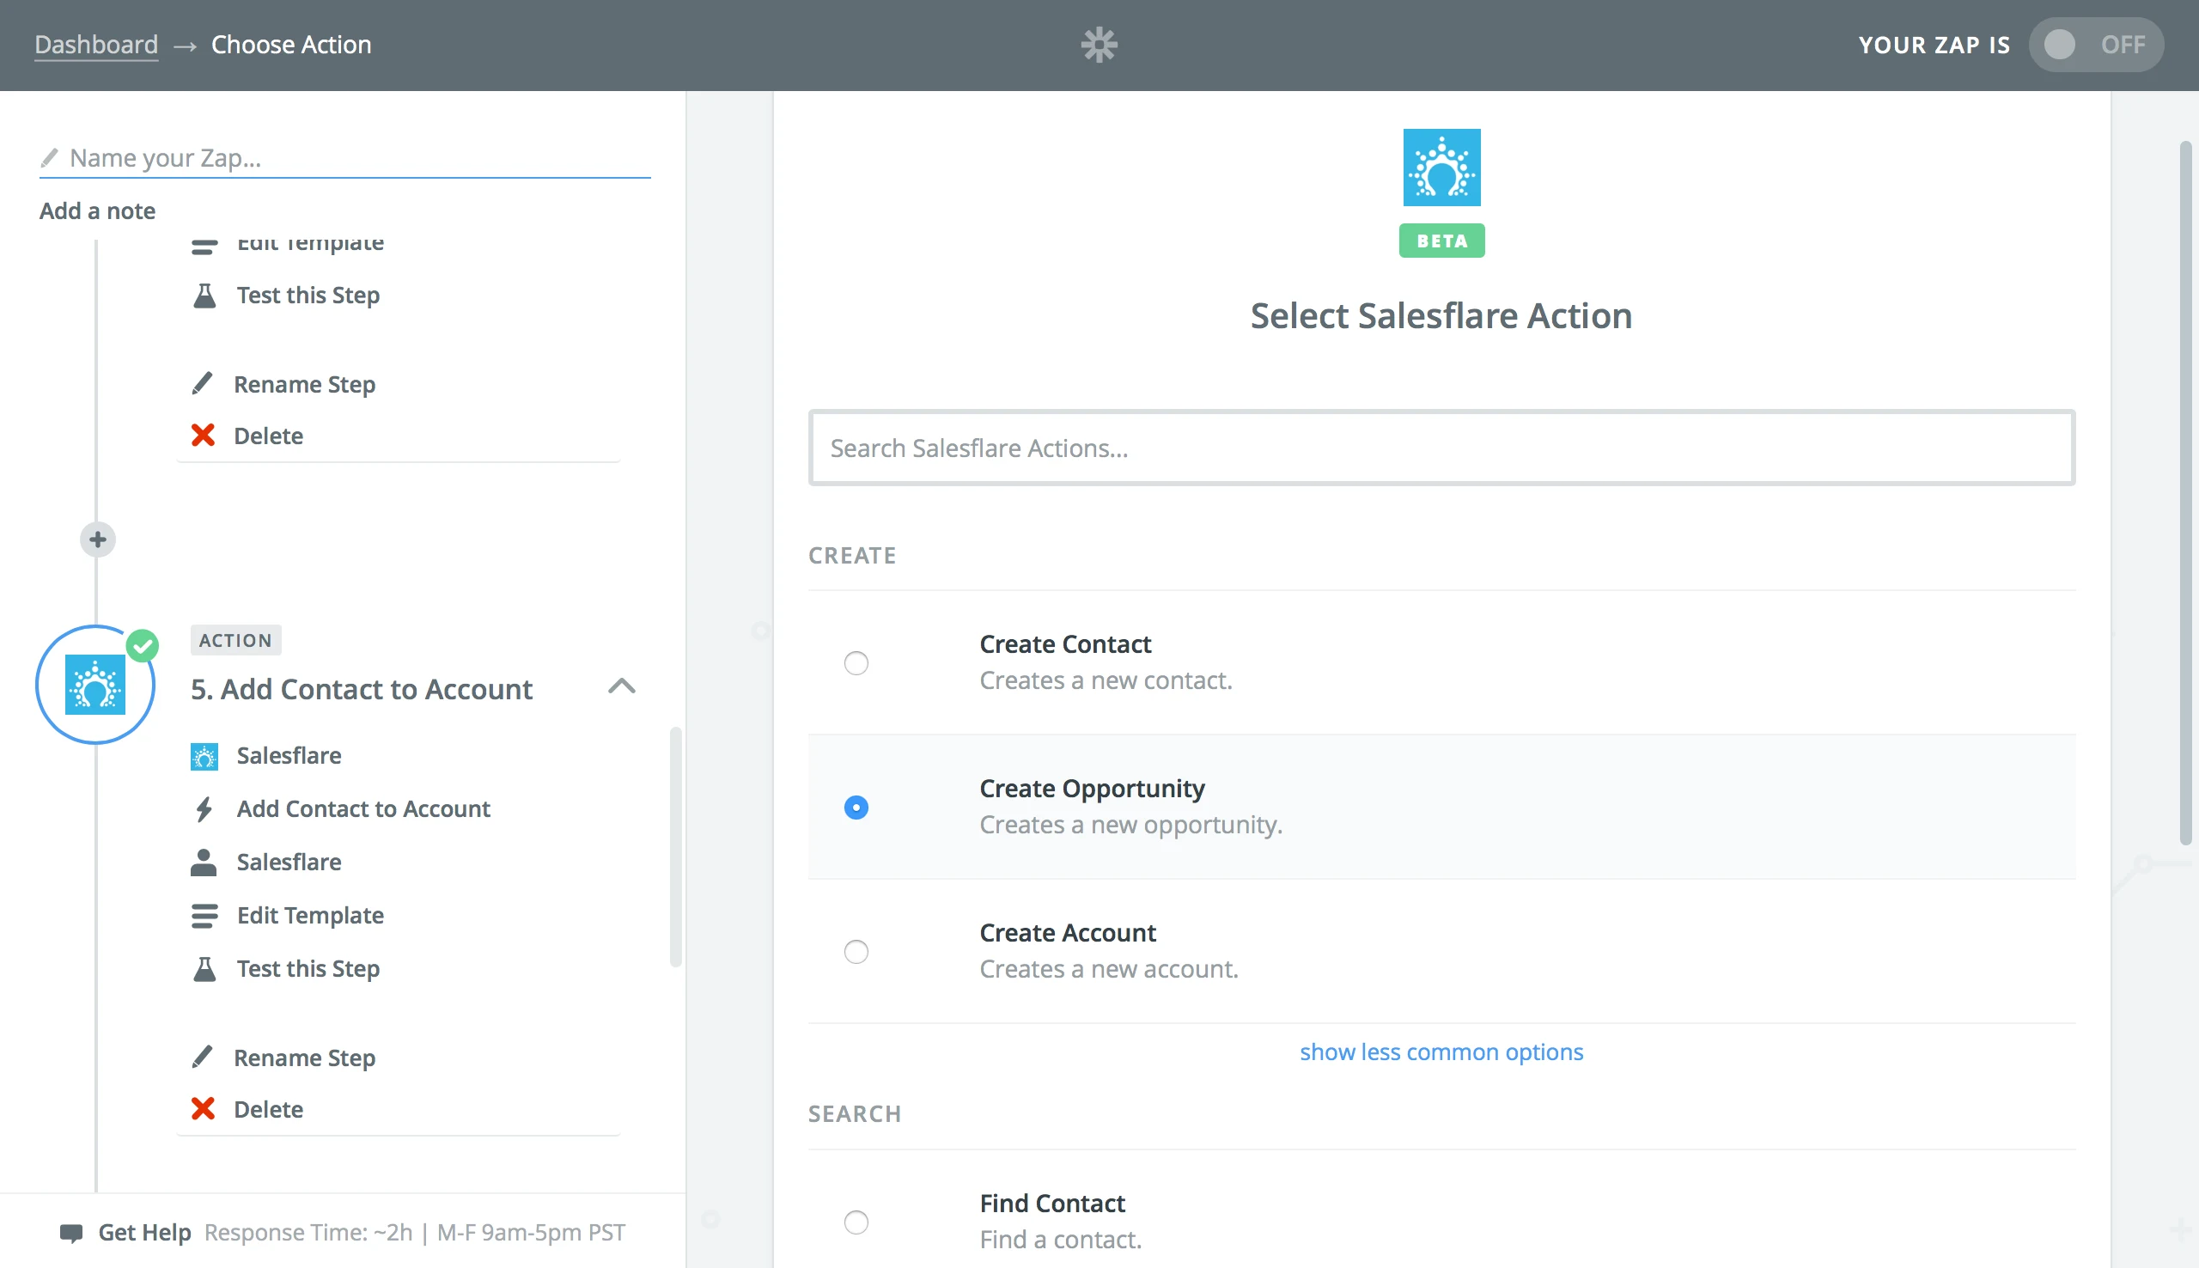The width and height of the screenshot is (2199, 1268).
Task: Select the Find Contact radio button
Action: (x=856, y=1221)
